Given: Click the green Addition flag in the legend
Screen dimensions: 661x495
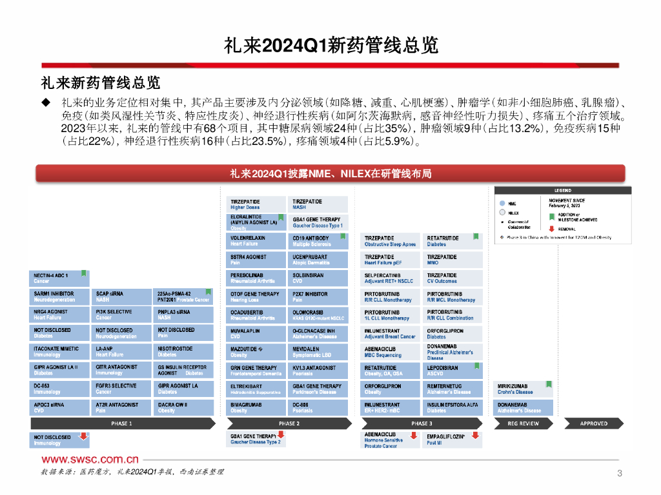Looking at the screenshot, I should point(551,217).
